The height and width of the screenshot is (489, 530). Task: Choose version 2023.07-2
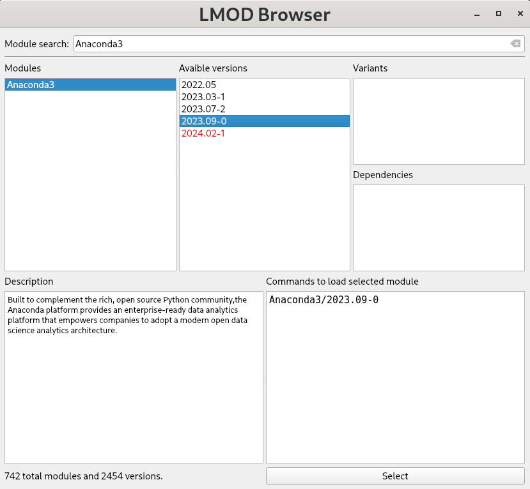coord(264,109)
